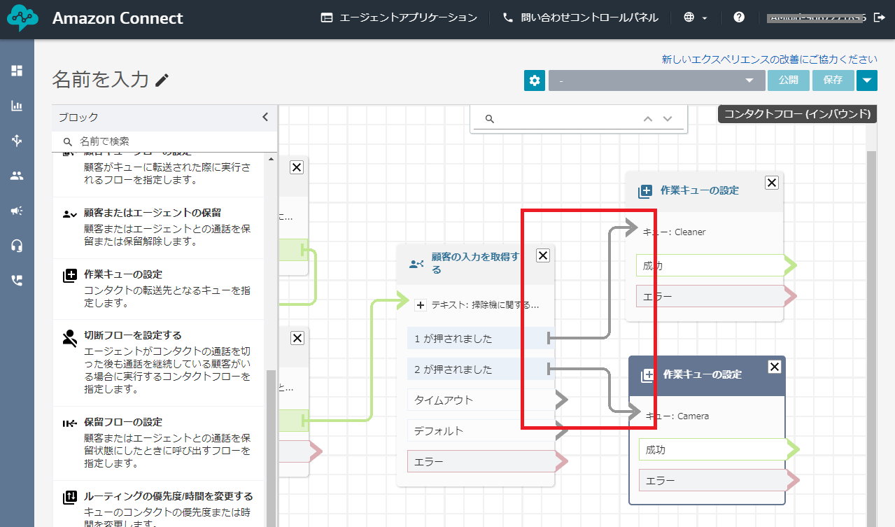The image size is (895, 527).
Task: Click the logout icon in the top bar
Action: 880,17
